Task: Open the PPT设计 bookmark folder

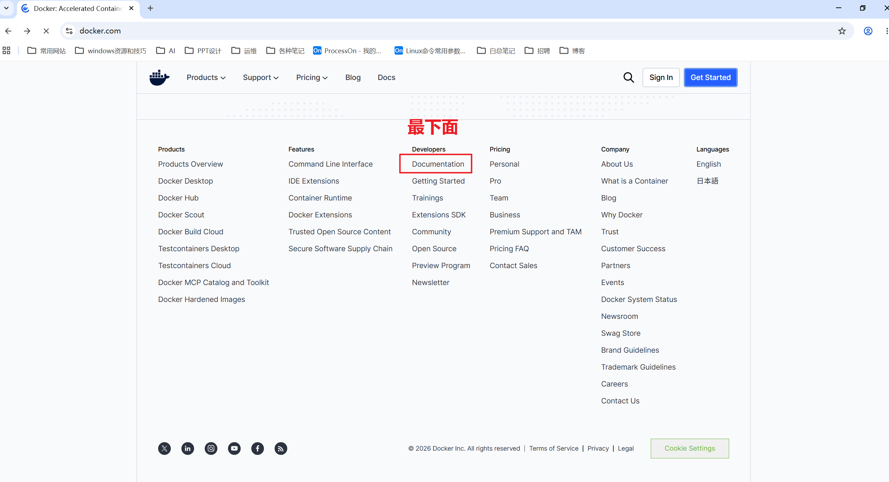Action: click(203, 51)
